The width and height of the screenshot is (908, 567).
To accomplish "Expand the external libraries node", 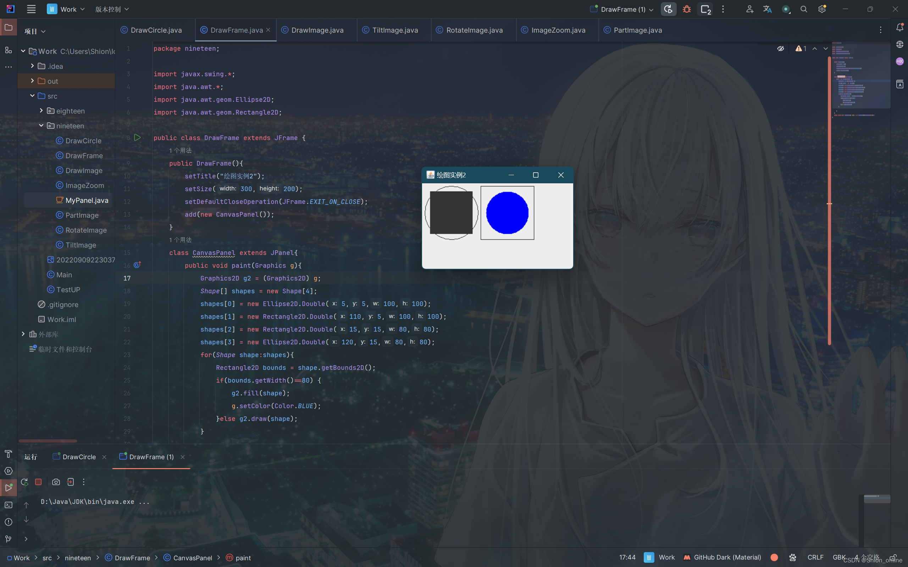I will [x=23, y=334].
